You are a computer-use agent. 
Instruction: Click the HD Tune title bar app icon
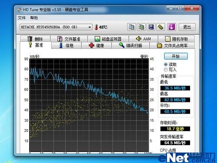pos(19,10)
